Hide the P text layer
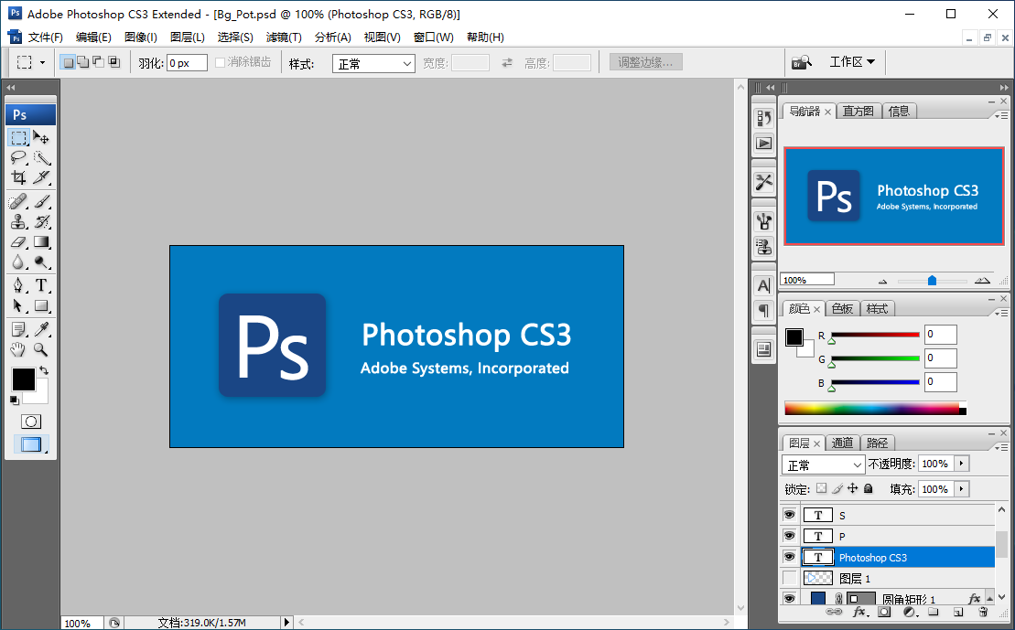Viewport: 1015px width, 630px height. pyautogui.click(x=789, y=535)
